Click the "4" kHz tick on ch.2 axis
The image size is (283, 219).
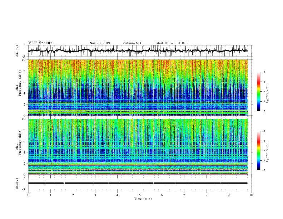[x=25, y=152]
